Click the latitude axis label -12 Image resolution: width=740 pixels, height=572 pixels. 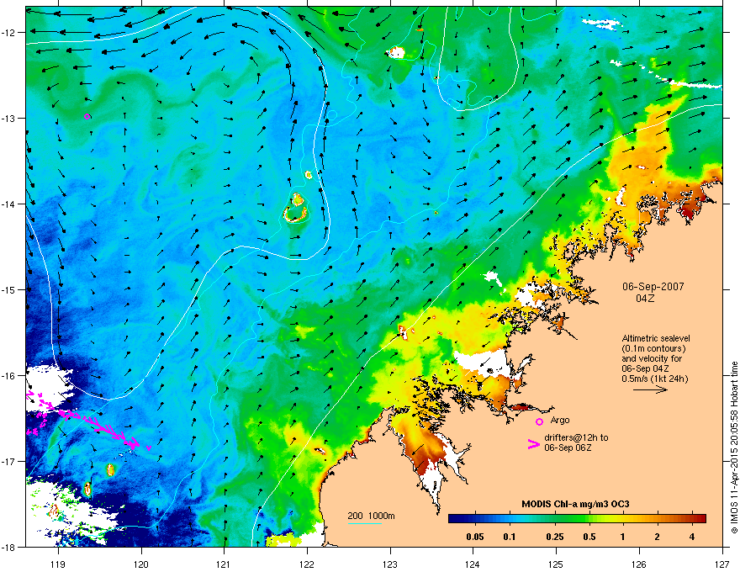9,33
